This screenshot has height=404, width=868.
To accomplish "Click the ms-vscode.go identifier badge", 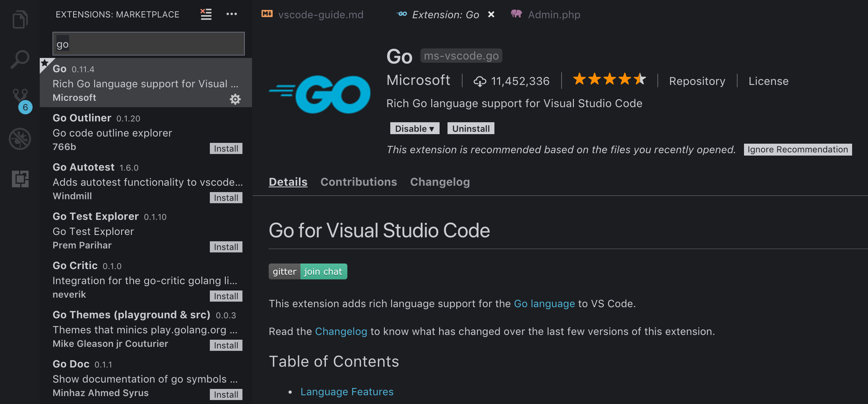I will (461, 56).
